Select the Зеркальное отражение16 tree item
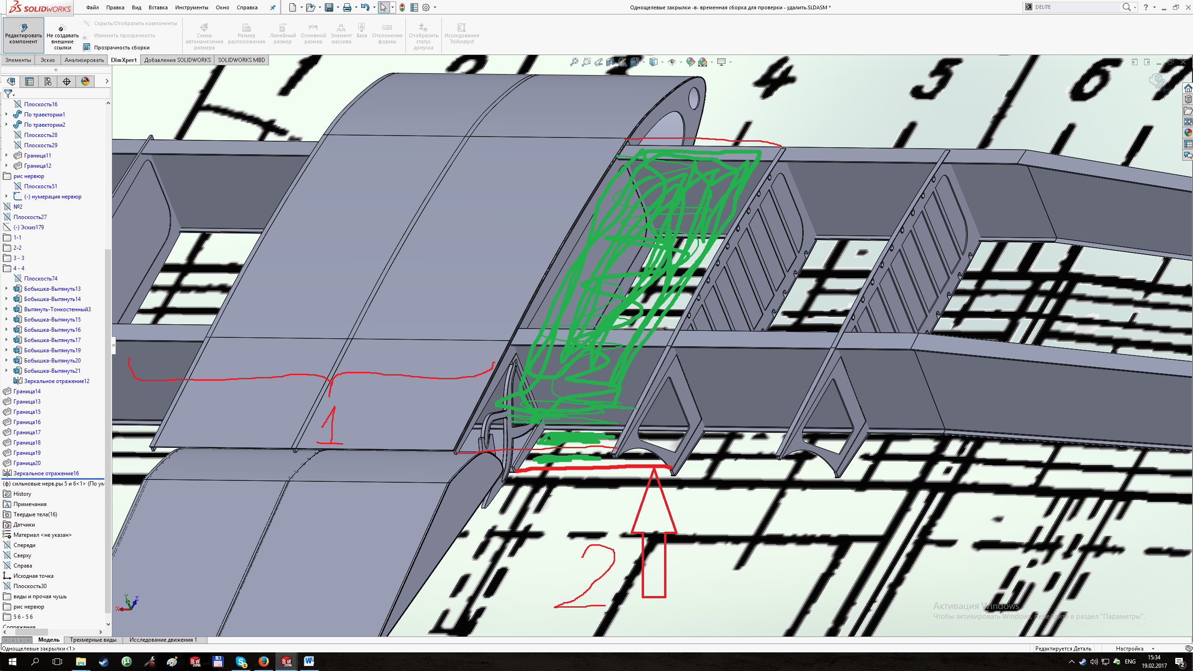 [x=46, y=473]
